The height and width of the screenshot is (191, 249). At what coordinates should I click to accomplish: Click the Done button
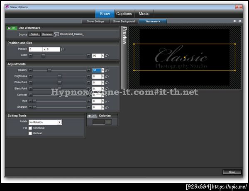[232, 172]
